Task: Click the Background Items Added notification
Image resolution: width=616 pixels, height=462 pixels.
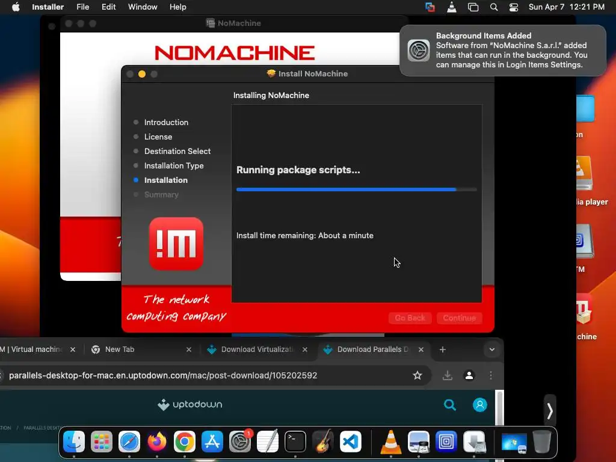Action: tap(502, 51)
